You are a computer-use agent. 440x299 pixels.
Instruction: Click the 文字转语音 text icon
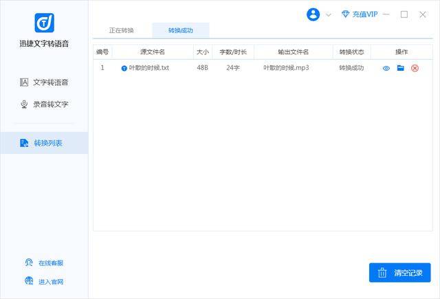[x=24, y=82]
